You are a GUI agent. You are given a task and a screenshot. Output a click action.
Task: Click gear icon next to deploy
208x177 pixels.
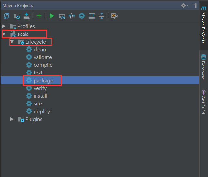(x=29, y=111)
